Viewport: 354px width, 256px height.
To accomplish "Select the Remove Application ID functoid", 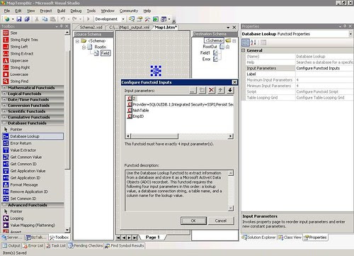I will tap(29, 191).
